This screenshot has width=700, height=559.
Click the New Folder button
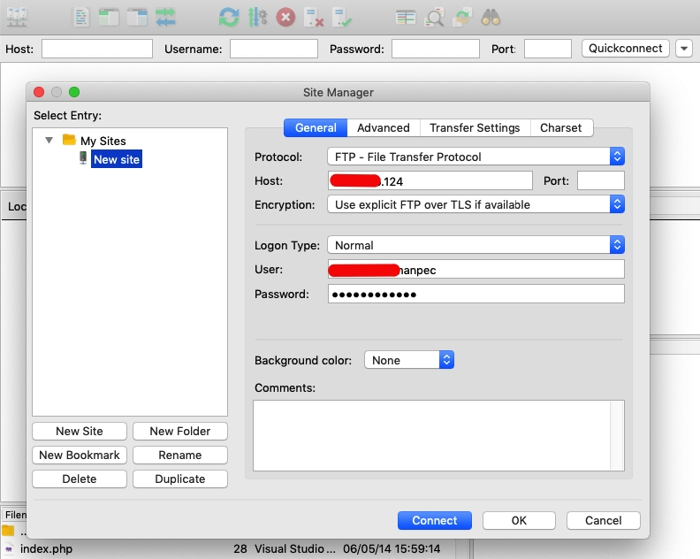pos(179,431)
